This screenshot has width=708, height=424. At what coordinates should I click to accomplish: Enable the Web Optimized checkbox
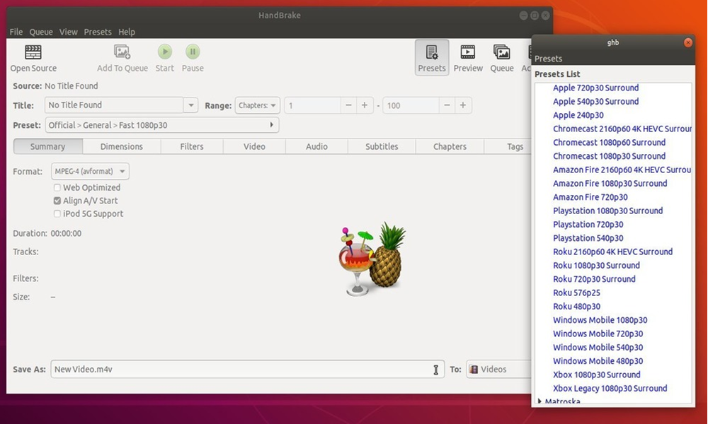pos(57,188)
